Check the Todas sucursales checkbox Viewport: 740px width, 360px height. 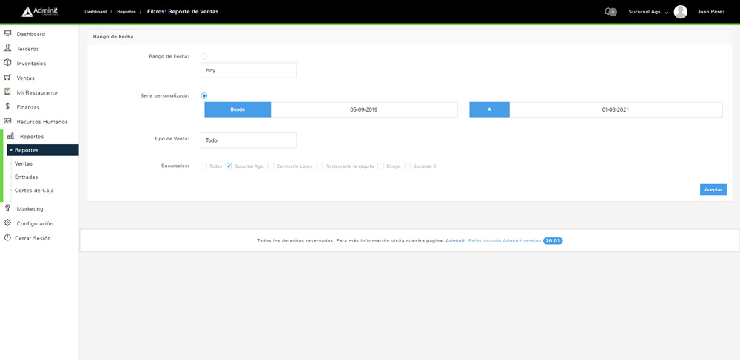coord(204,166)
